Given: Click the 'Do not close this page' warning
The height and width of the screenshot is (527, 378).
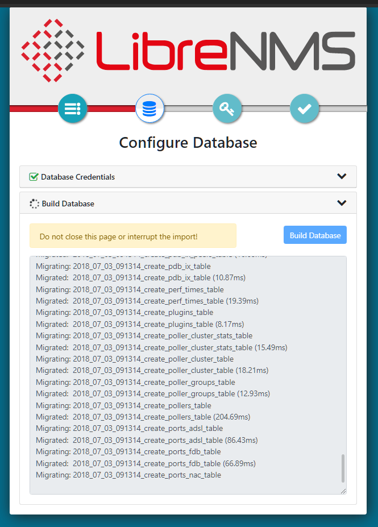Looking at the screenshot, I should click(x=133, y=235).
